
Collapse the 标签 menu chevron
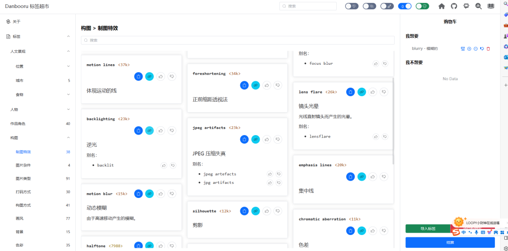pyautogui.click(x=68, y=37)
